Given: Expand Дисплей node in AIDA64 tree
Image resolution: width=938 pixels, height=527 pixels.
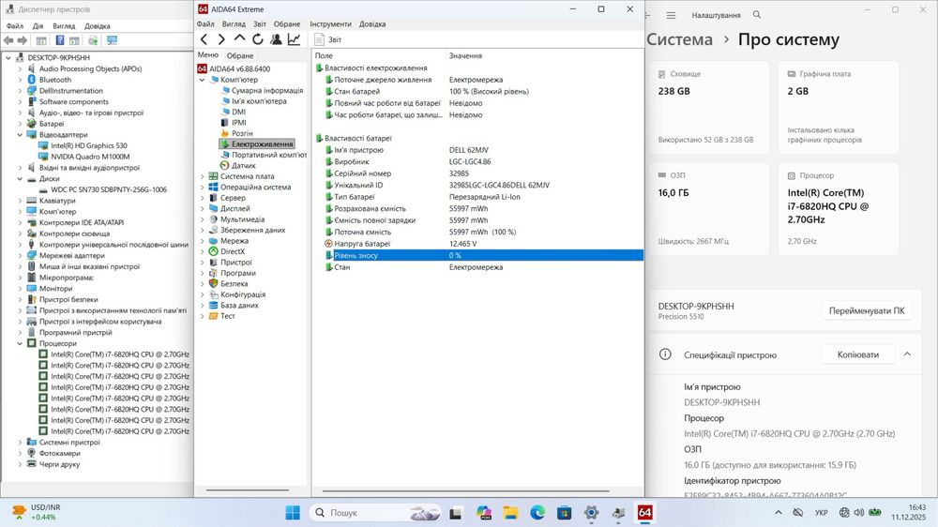Looking at the screenshot, I should click(203, 209).
